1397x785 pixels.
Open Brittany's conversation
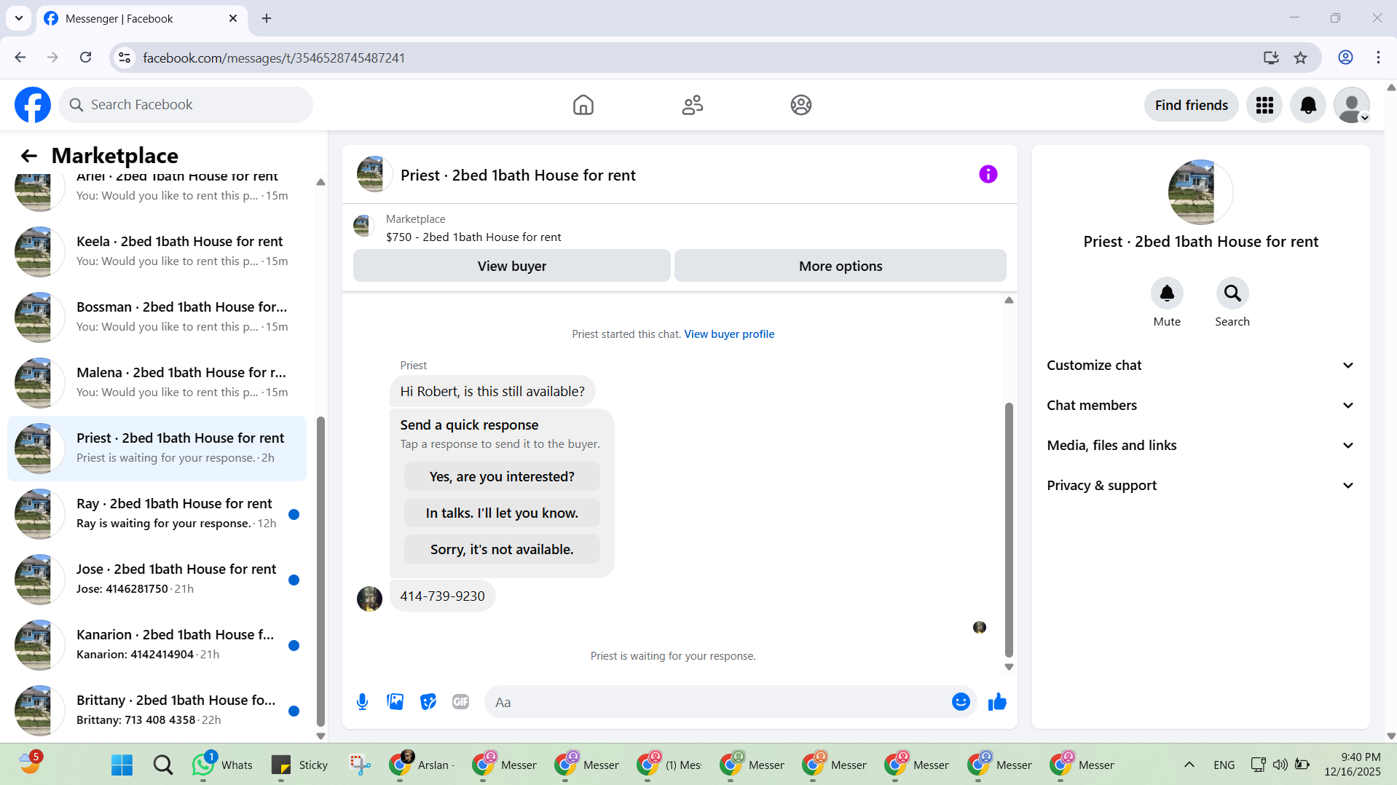coord(157,710)
